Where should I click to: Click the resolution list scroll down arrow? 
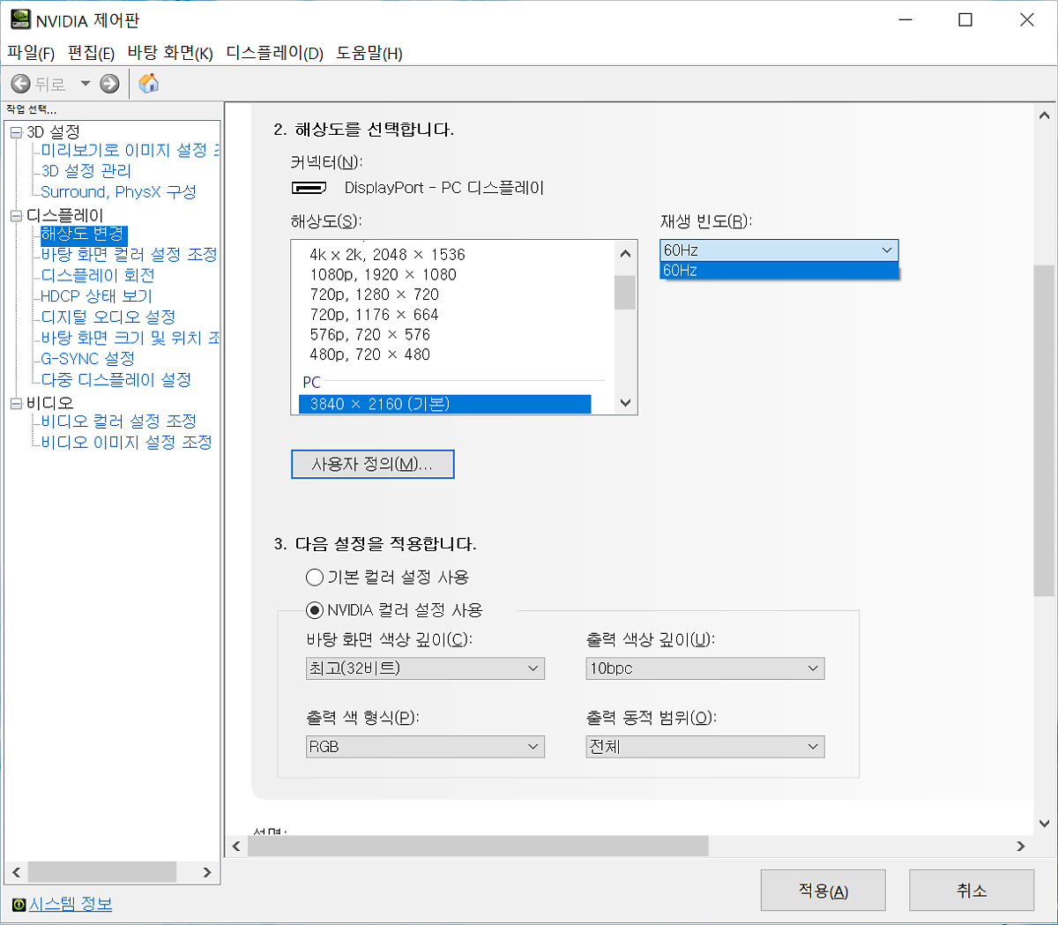point(625,403)
